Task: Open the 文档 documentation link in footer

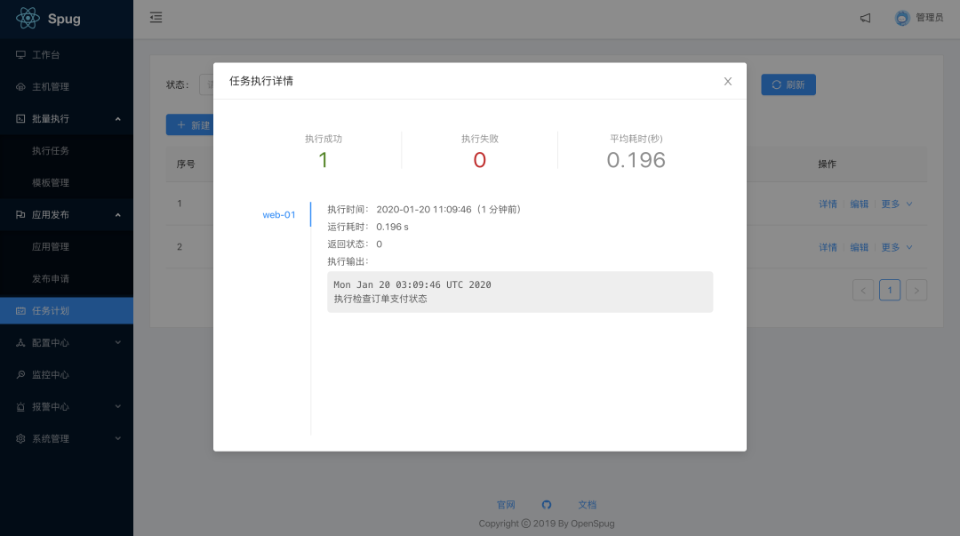Action: pyautogui.click(x=587, y=504)
